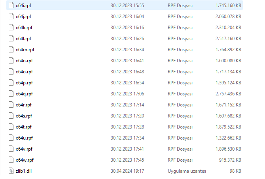Click the date 30.12.2023 17:06

coord(127,94)
